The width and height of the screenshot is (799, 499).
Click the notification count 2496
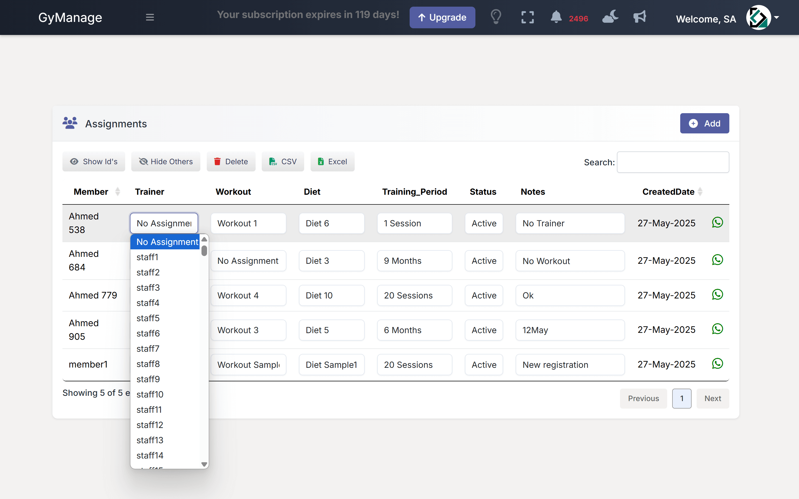point(578,19)
